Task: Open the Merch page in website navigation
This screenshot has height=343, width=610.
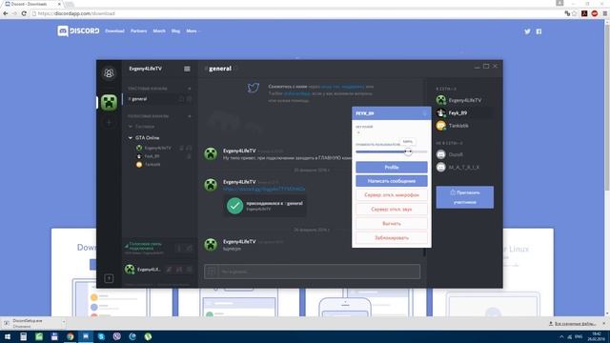Action: [159, 31]
